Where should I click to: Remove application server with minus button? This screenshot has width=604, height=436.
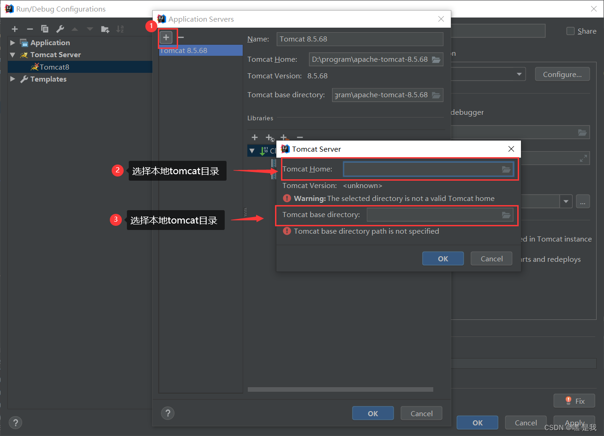(181, 37)
